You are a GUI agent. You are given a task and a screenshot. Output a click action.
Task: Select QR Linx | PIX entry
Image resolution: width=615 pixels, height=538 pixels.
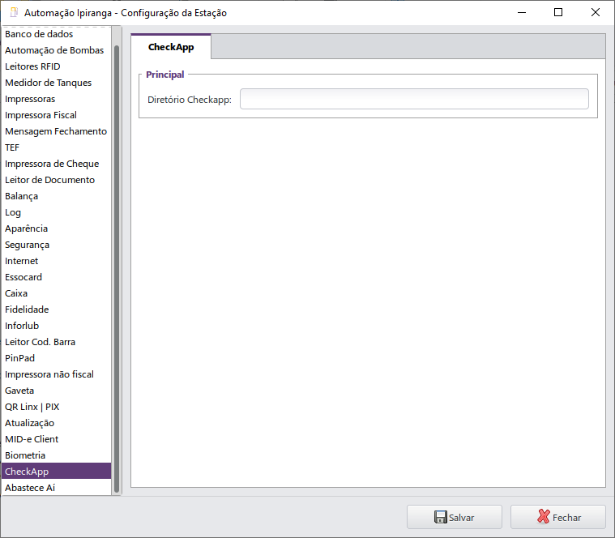coord(57,407)
